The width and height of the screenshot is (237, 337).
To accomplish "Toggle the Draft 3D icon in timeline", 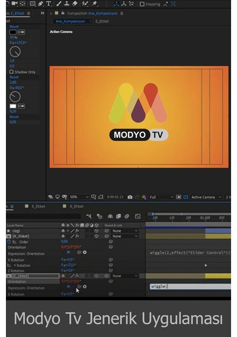I will tap(100, 216).
